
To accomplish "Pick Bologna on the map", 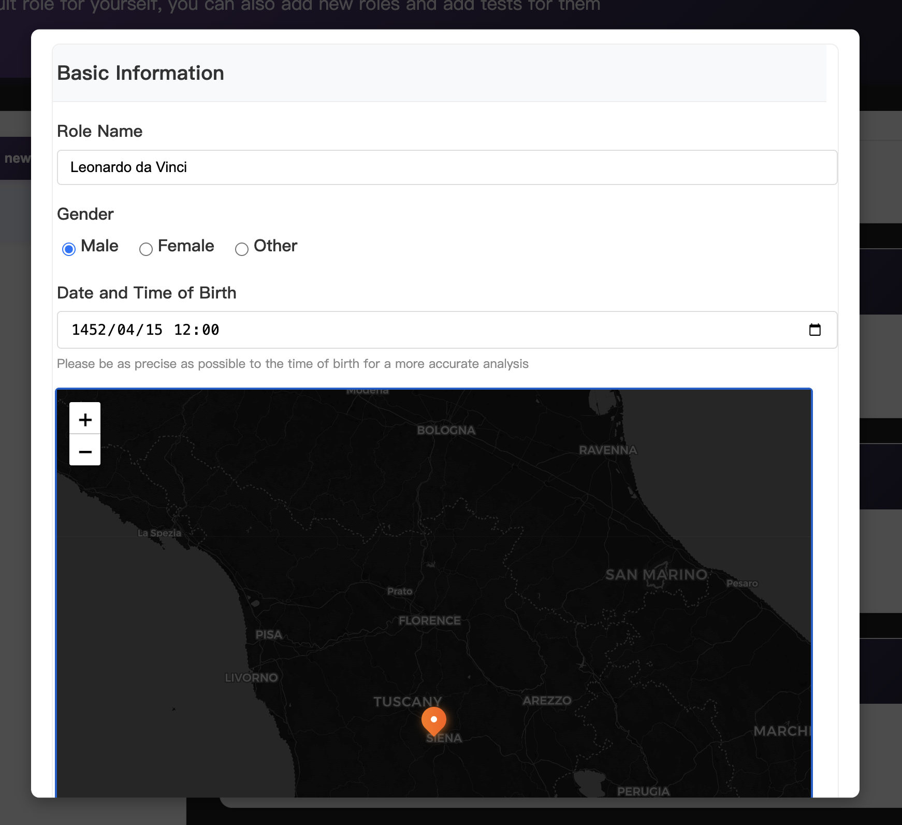I will 446,430.
